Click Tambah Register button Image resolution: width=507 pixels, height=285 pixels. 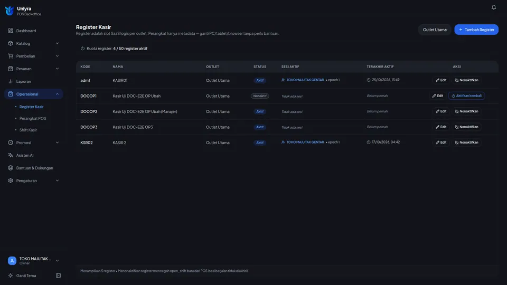[476, 30]
